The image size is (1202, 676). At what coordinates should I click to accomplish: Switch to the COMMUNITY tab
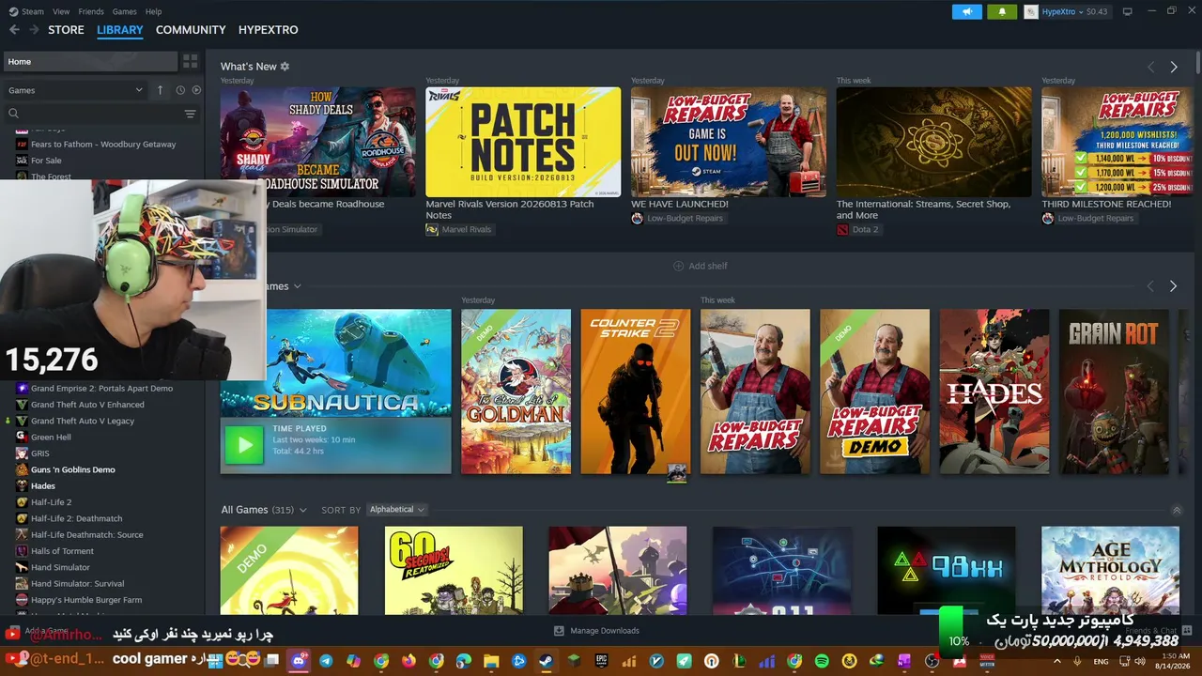pos(191,30)
